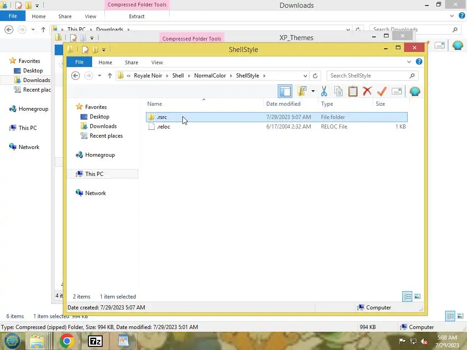This screenshot has height=350, width=467.
Task: Open 7-Zip from the taskbar
Action: (x=95, y=341)
